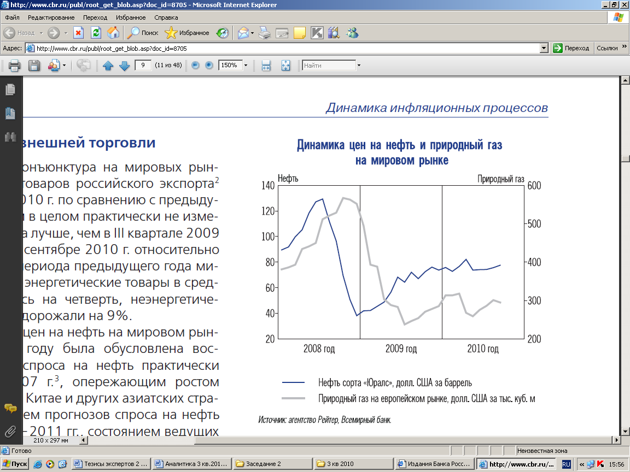Go to previous PDF page up arrow
The image size is (630, 472).
pos(108,66)
